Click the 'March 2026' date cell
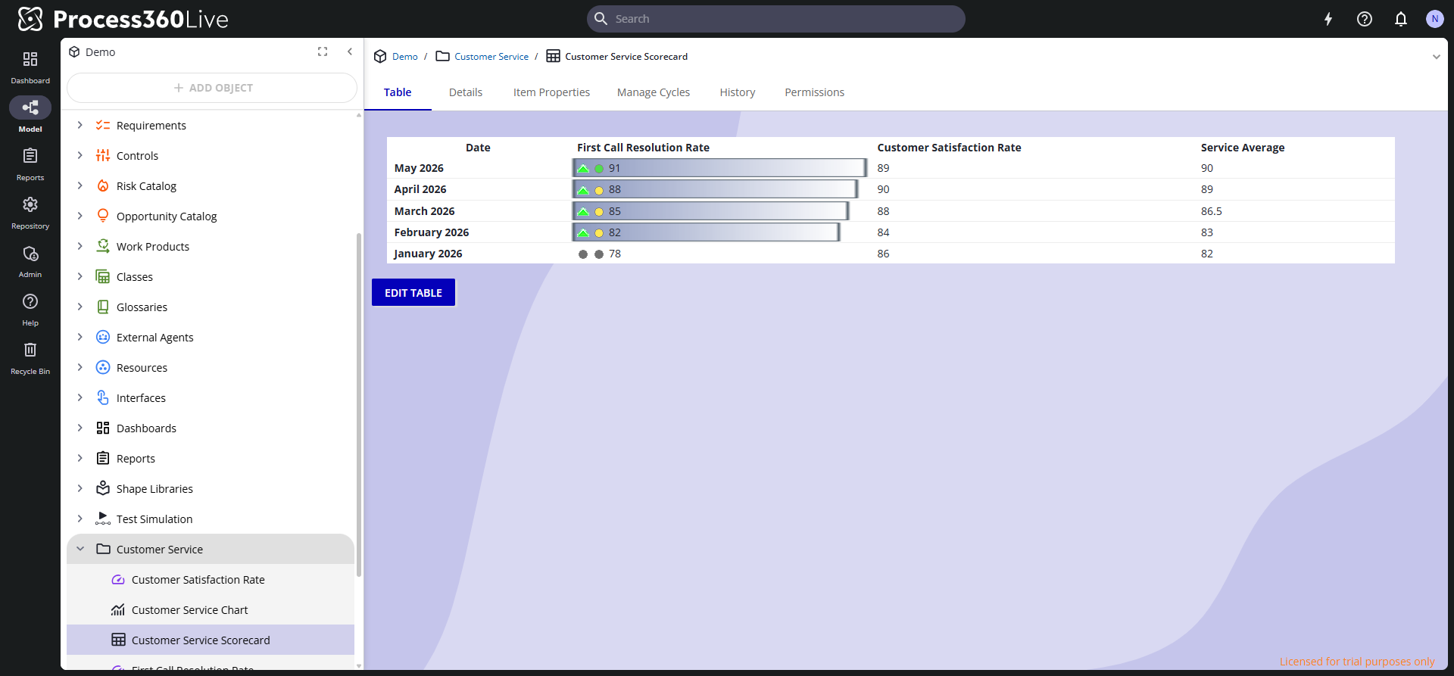Screen dimensions: 1454x676 425,211
